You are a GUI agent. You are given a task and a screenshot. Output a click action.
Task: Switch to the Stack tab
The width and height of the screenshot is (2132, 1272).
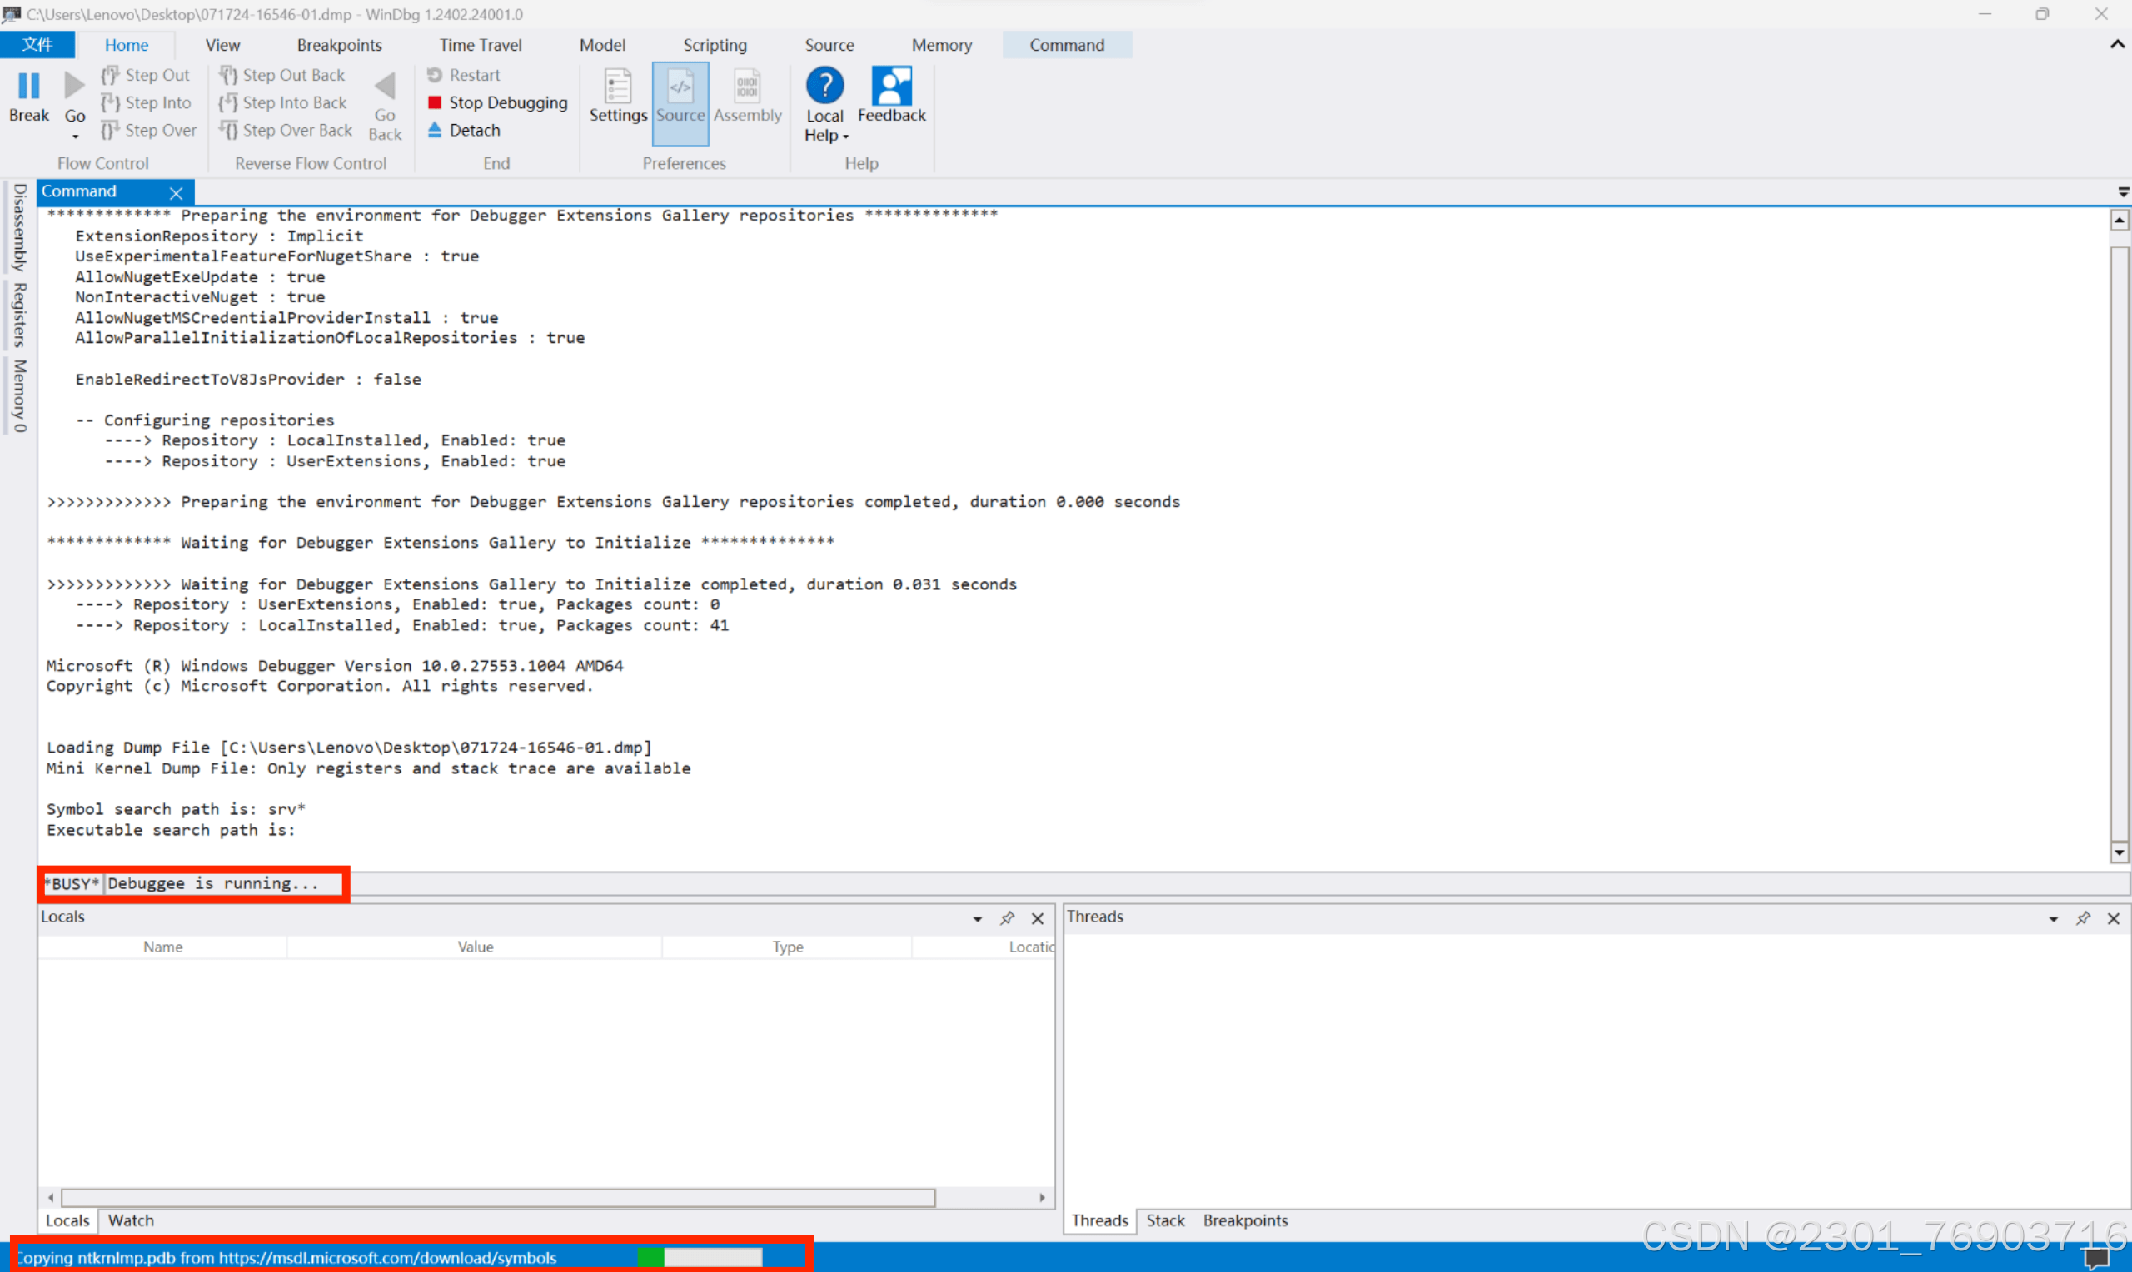click(1165, 1220)
